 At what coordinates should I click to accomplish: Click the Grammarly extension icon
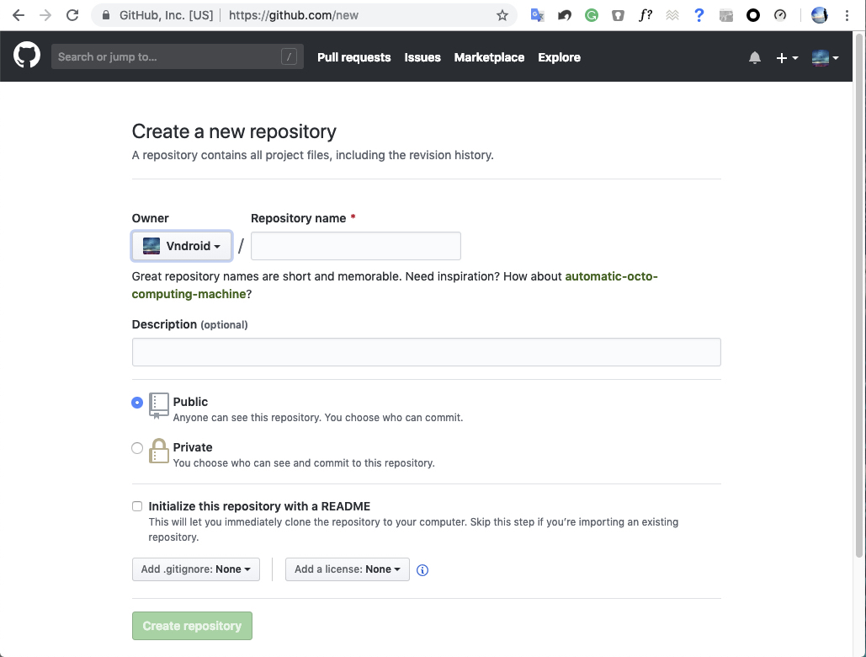coord(592,15)
